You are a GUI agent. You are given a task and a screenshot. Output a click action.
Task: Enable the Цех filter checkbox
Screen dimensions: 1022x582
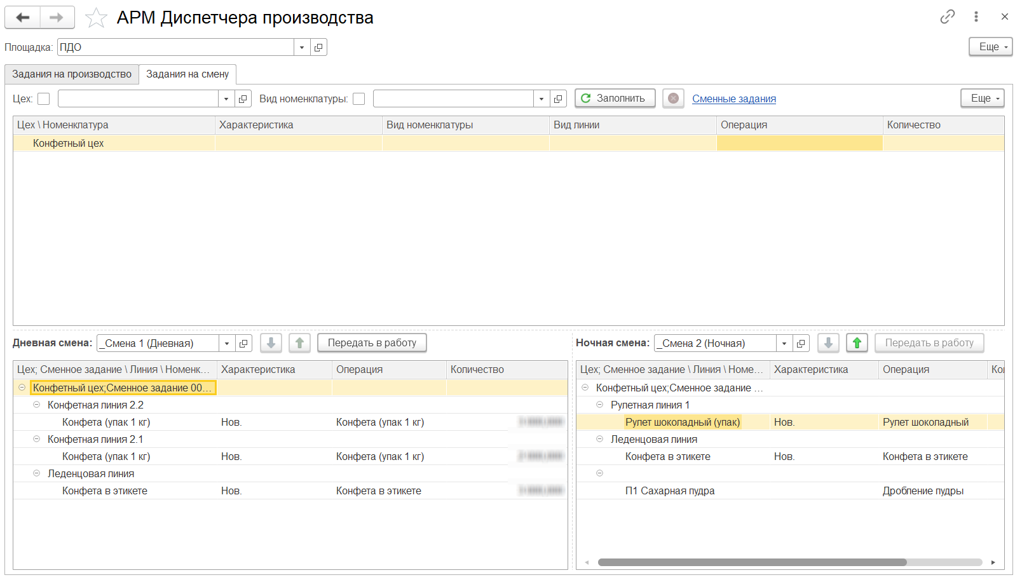click(44, 99)
